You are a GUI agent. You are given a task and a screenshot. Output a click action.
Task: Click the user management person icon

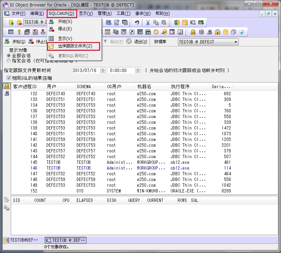pos(193,32)
